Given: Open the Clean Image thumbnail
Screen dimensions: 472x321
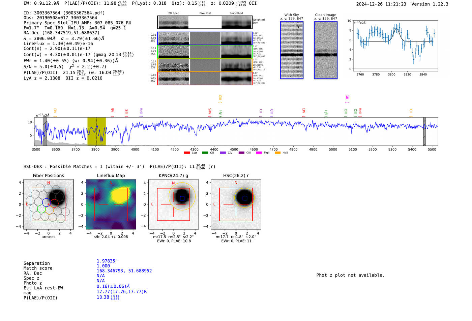Looking at the screenshot, I should [x=326, y=50].
